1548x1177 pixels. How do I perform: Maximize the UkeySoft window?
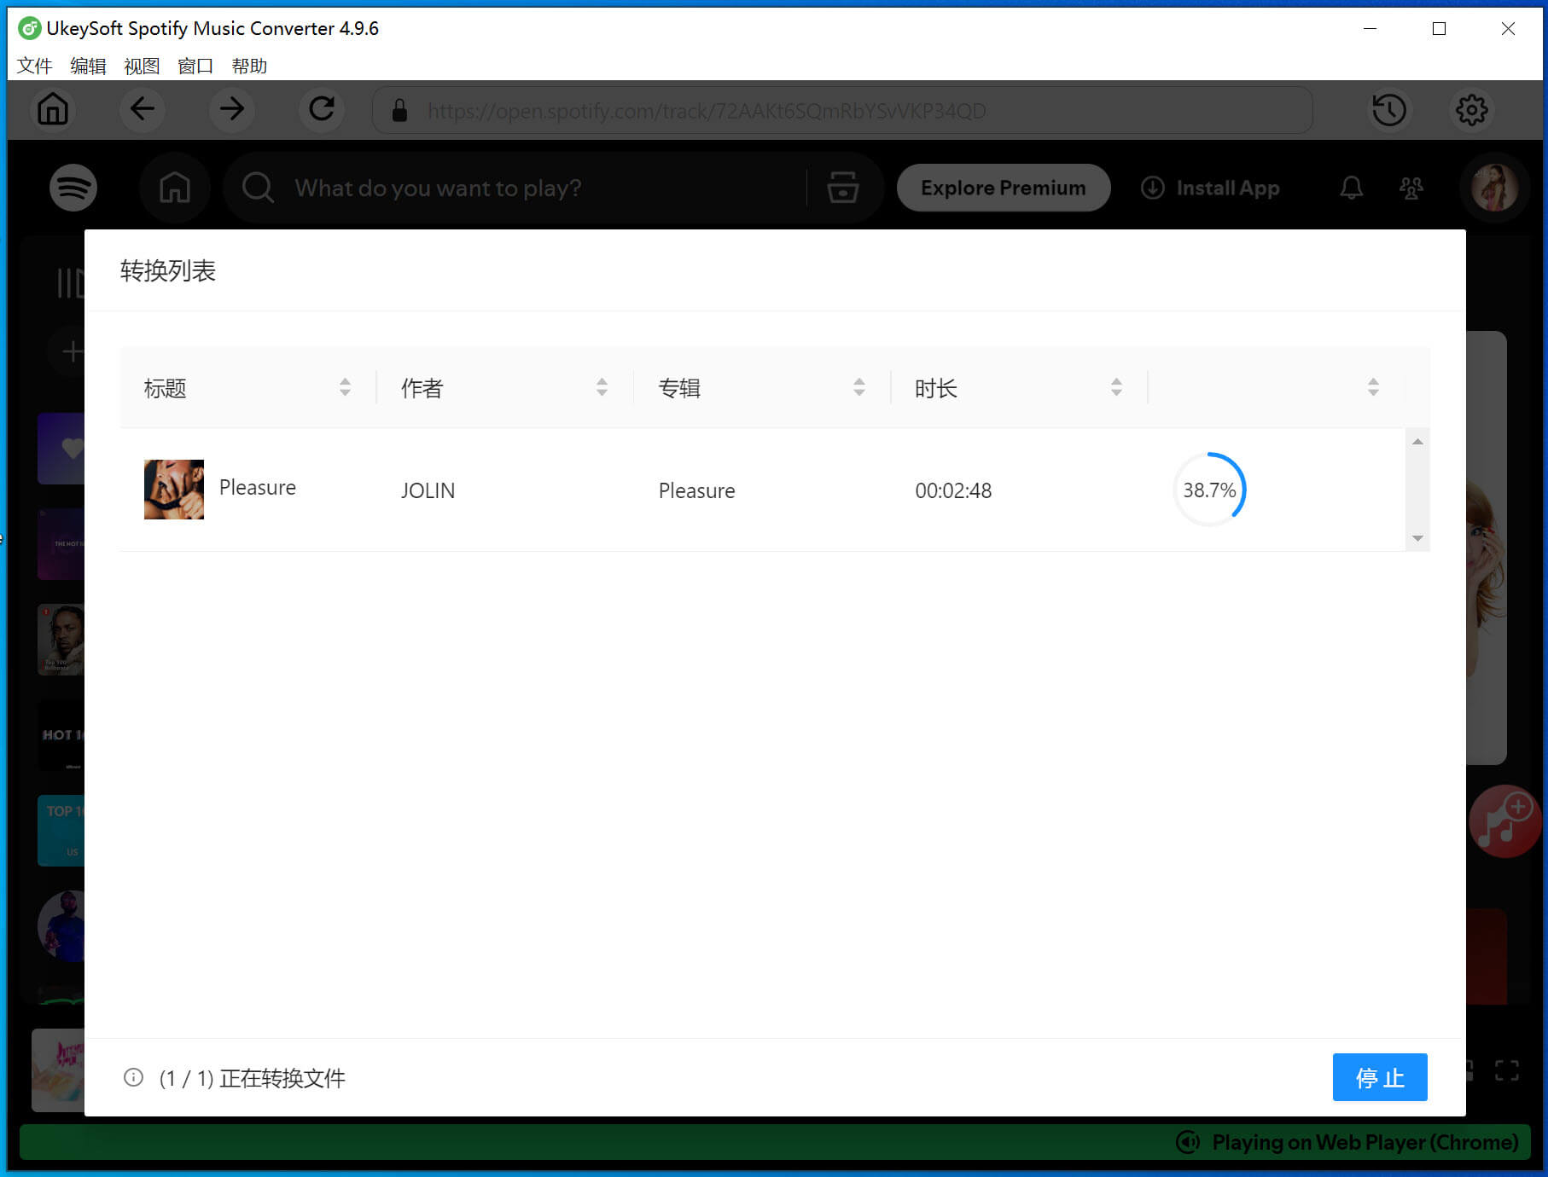[x=1439, y=28]
